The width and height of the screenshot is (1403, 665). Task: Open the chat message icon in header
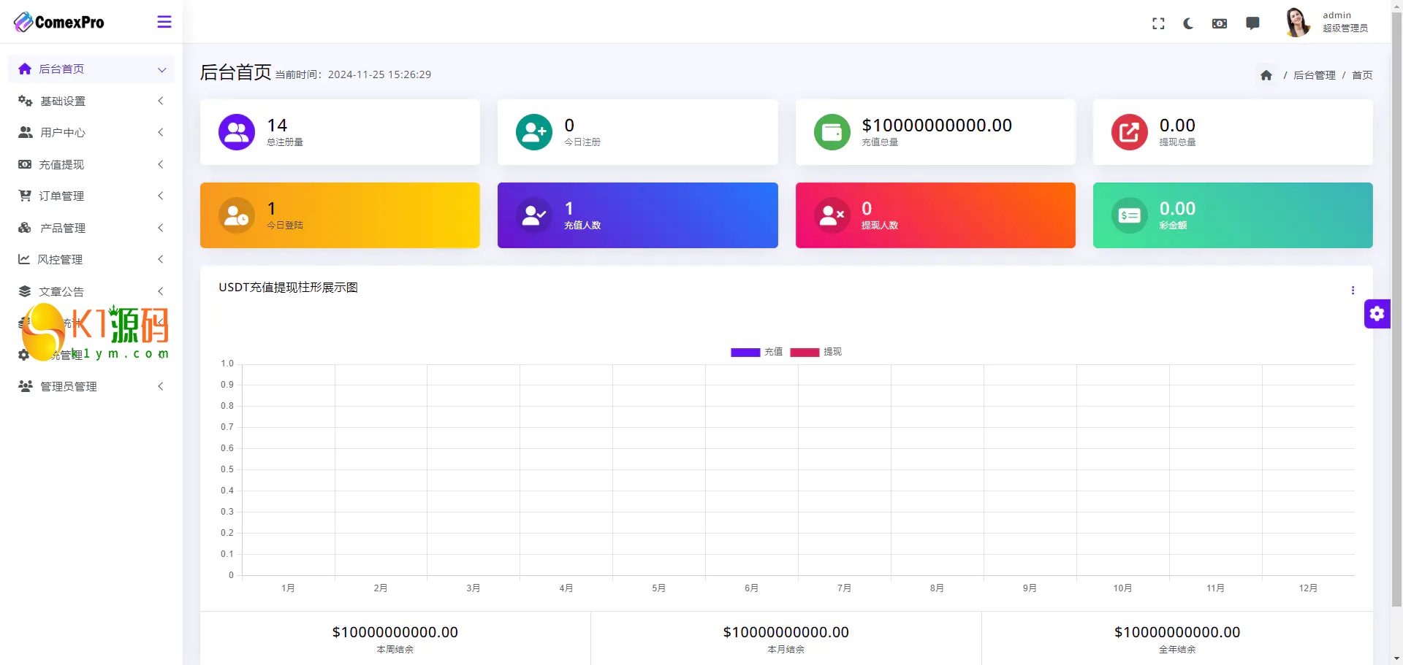click(x=1252, y=23)
